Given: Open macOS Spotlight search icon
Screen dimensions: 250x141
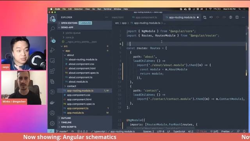Looking at the screenshot, I should pyautogui.click(x=239, y=9).
